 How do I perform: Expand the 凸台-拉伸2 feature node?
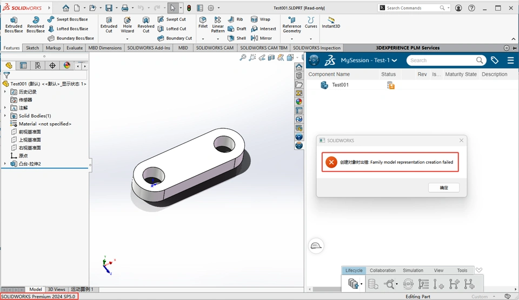(5, 164)
